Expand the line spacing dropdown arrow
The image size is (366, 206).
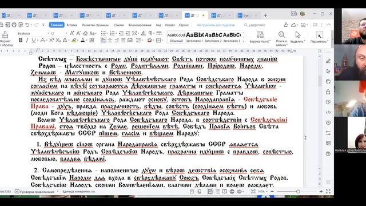tap(142, 40)
